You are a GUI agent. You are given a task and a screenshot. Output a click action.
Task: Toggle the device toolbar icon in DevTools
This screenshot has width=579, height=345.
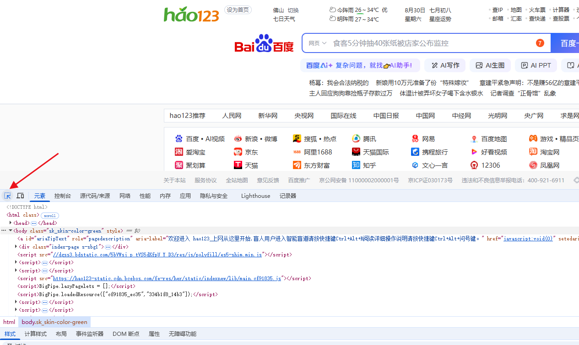click(20, 196)
